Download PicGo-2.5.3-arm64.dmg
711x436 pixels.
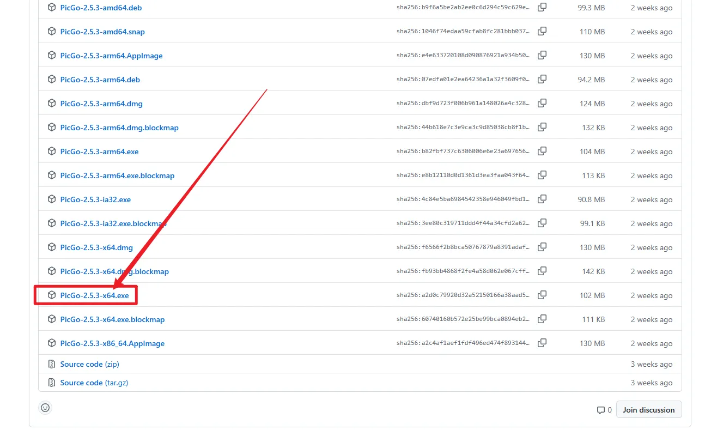101,104
